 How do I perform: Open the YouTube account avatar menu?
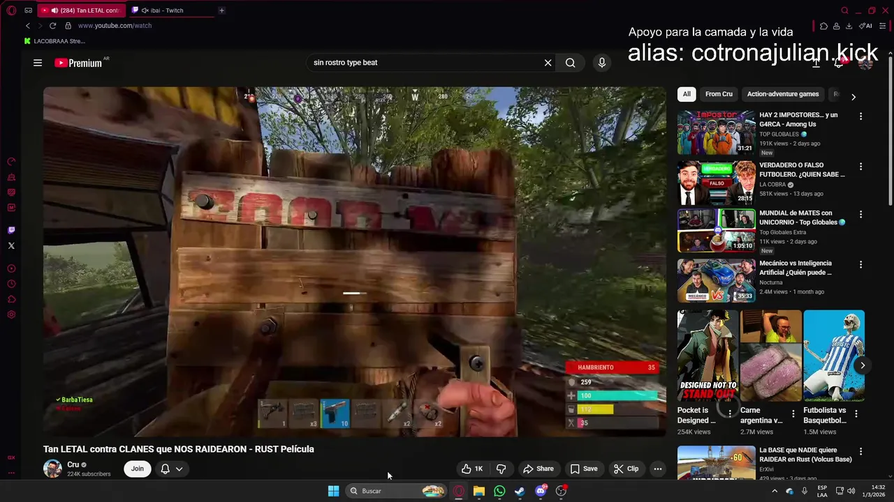pyautogui.click(x=865, y=63)
